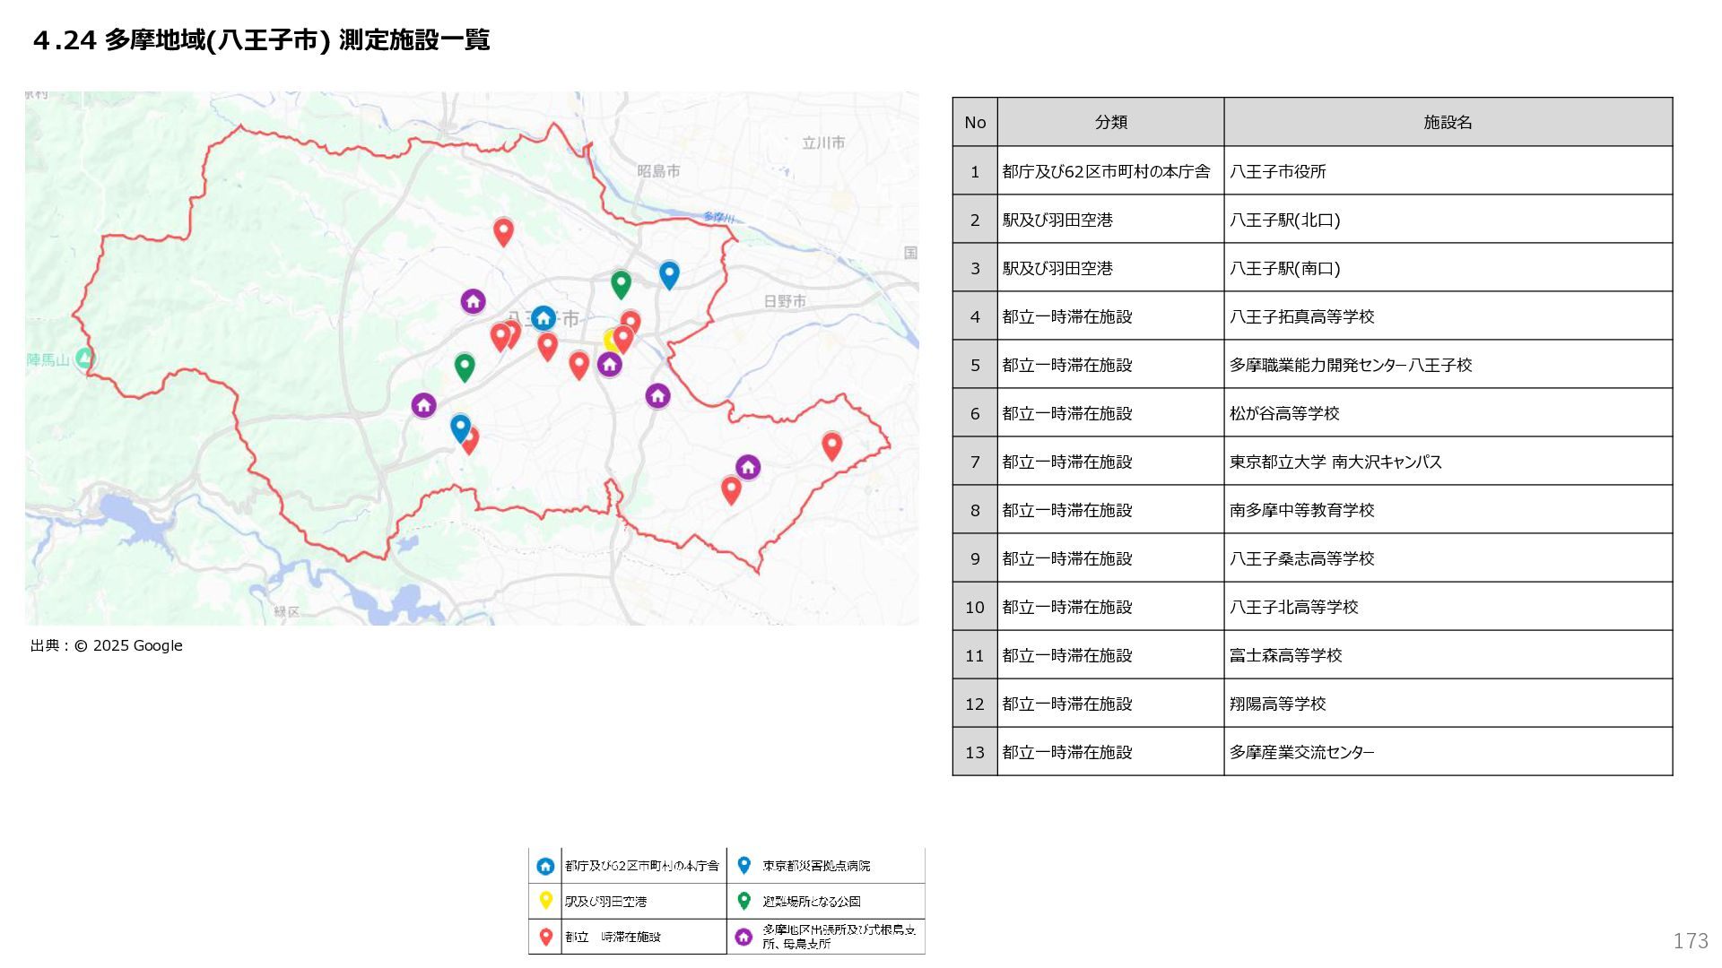The width and height of the screenshot is (1722, 968).
Task: Click the 施設名 column header
Action: click(1448, 123)
